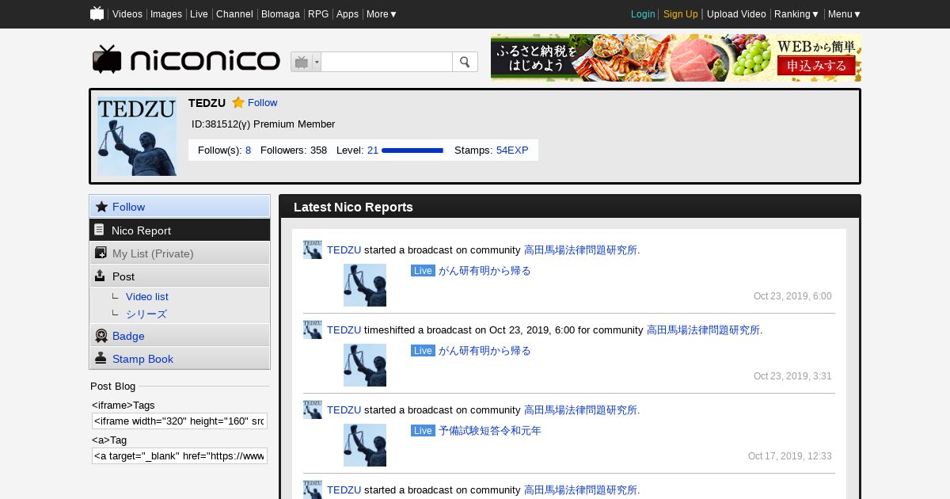Click the search magnifier button

465,62
